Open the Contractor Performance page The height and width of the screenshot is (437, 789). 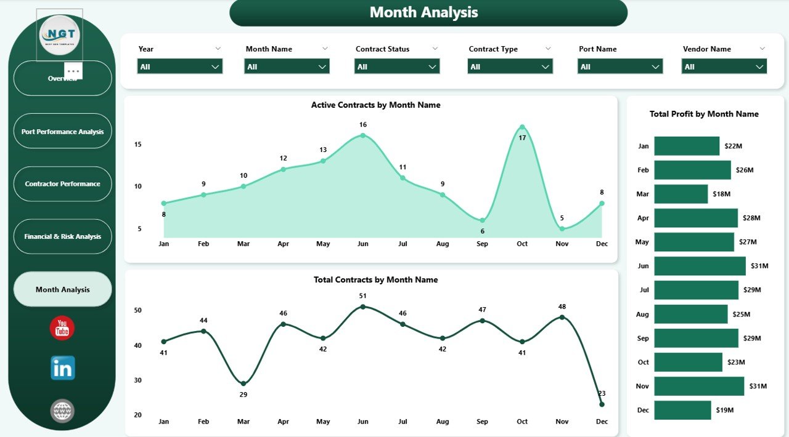(x=62, y=183)
